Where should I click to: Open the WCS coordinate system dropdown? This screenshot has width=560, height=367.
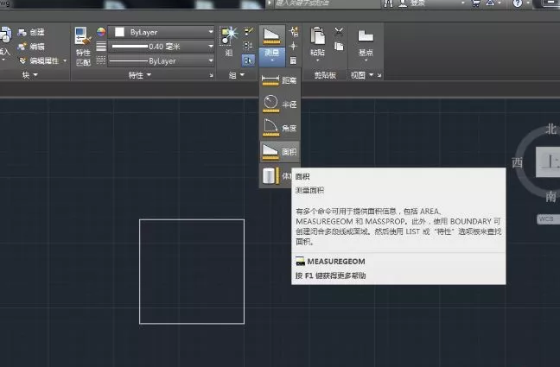coord(549,218)
